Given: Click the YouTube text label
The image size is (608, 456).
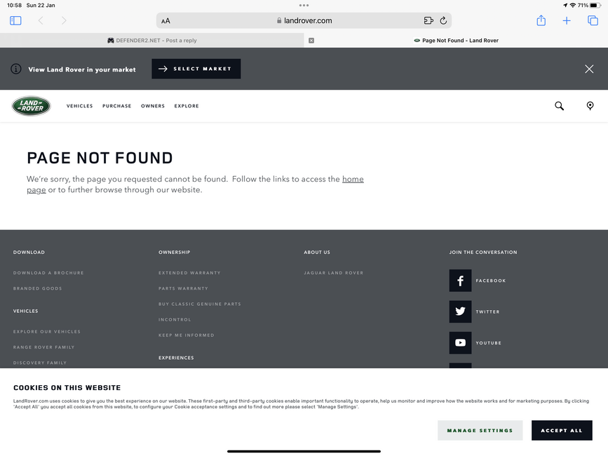Looking at the screenshot, I should click(489, 343).
